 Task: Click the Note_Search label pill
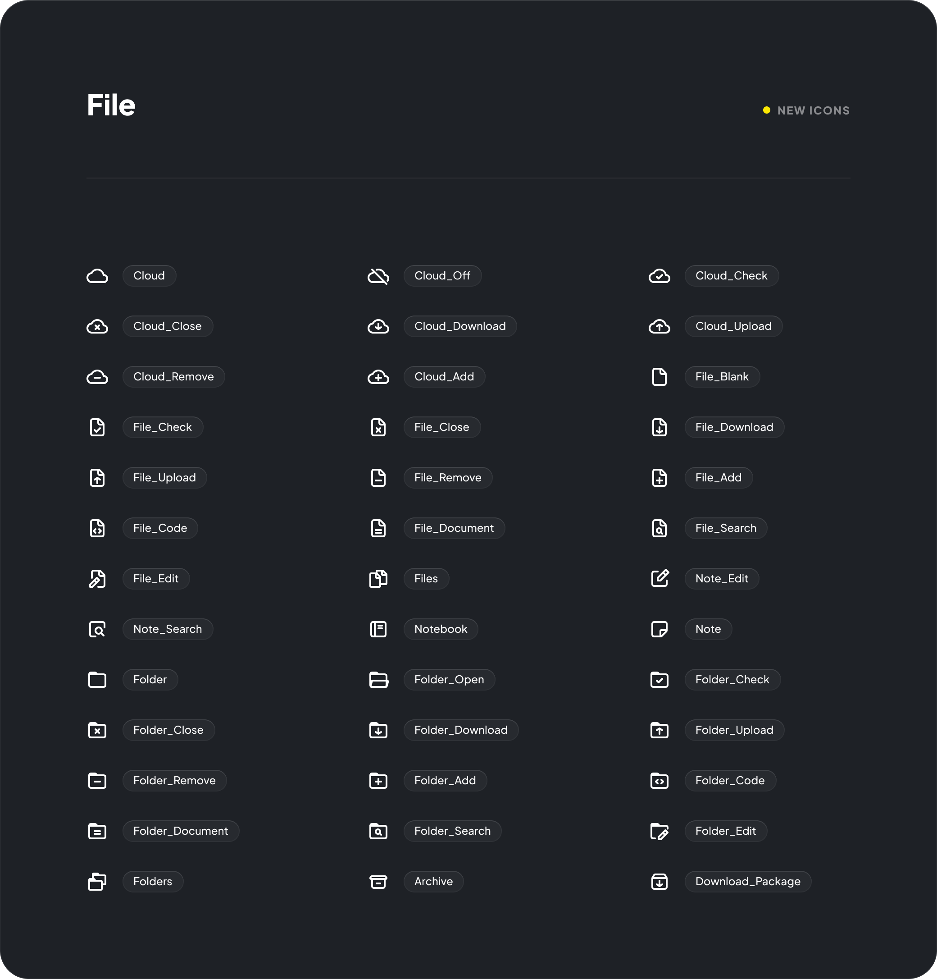(167, 629)
